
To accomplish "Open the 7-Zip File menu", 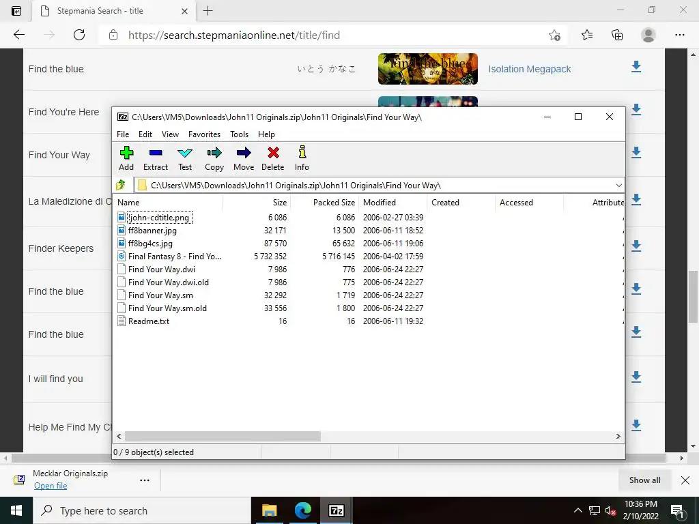I will (123, 134).
